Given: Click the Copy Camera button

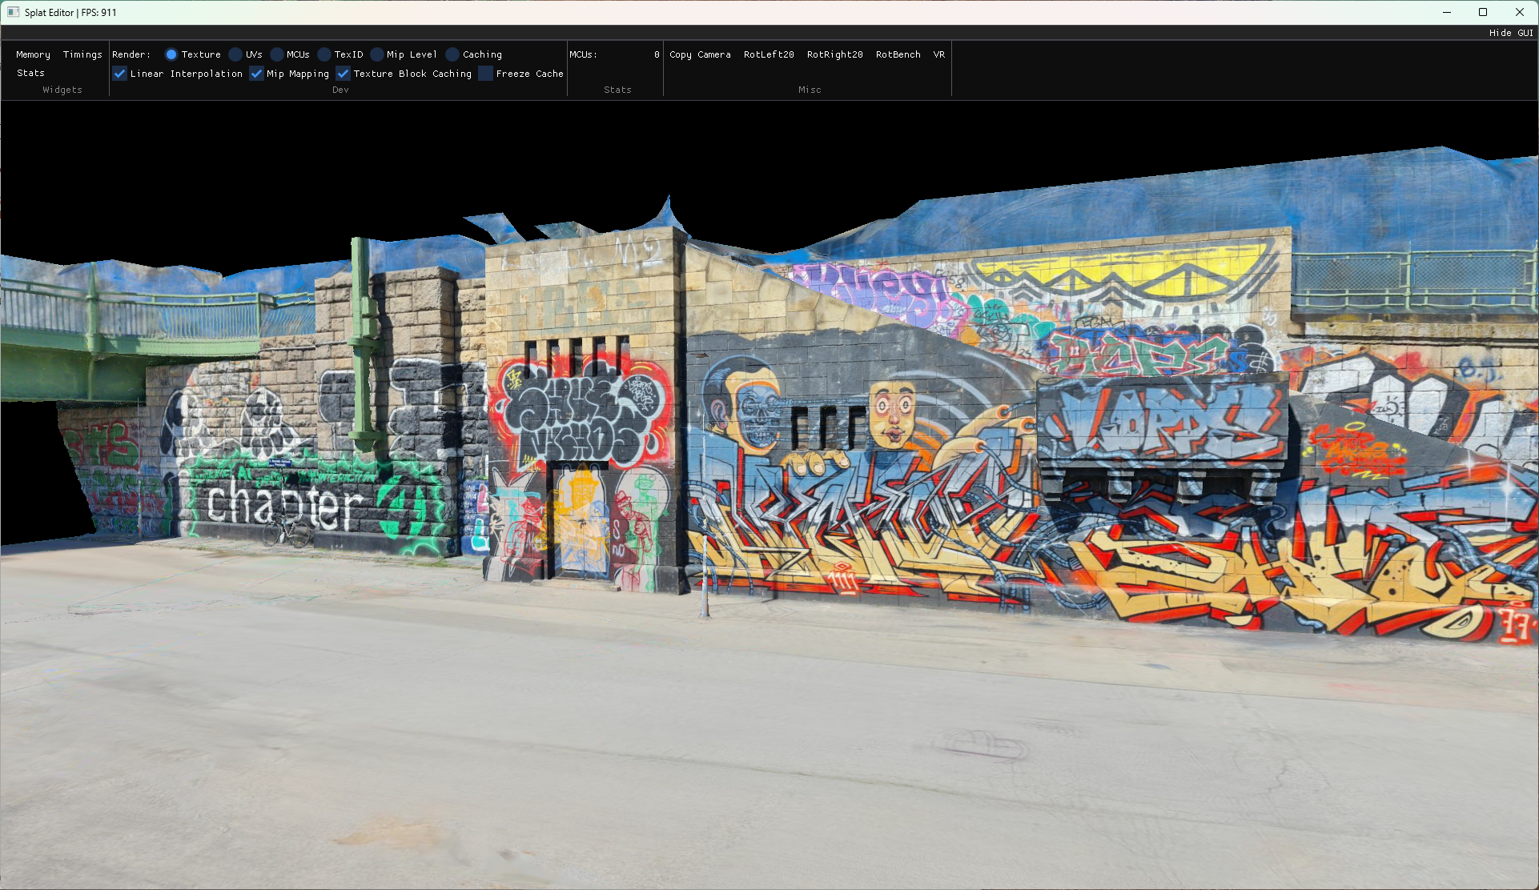Looking at the screenshot, I should [x=700, y=54].
